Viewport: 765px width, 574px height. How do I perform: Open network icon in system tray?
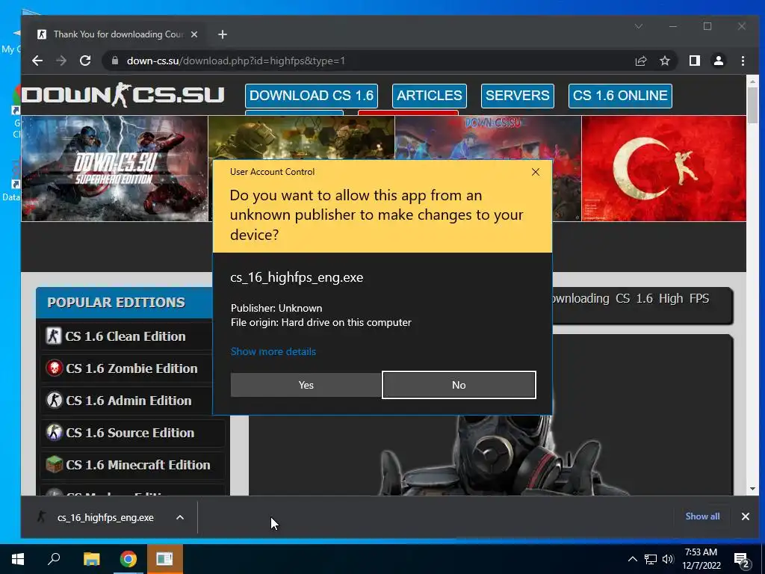click(651, 559)
